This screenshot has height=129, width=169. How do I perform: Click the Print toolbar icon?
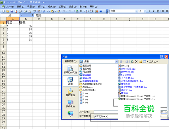click(25, 11)
